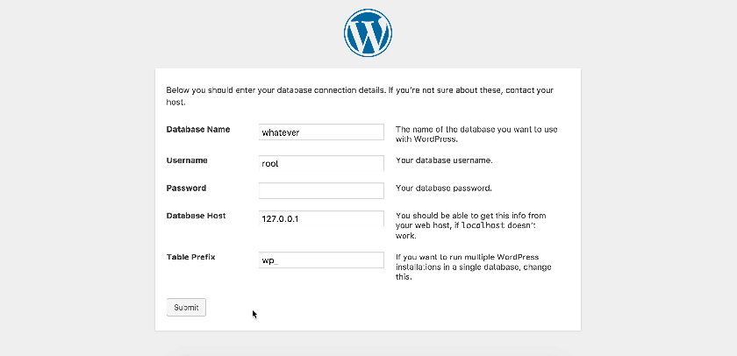Viewport: 737px width, 356px height.
Task: Click the "Password" label
Action: pyautogui.click(x=186, y=188)
